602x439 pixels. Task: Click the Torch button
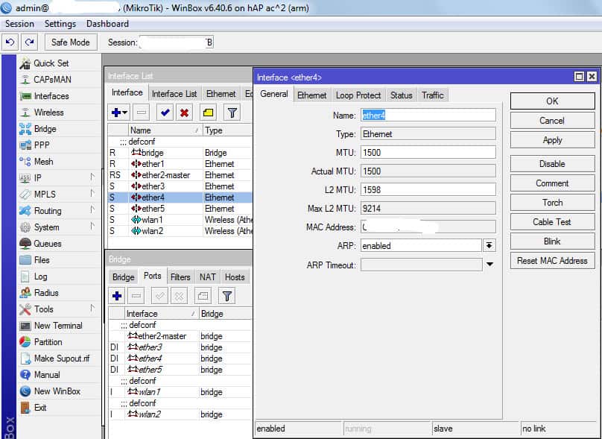click(553, 203)
